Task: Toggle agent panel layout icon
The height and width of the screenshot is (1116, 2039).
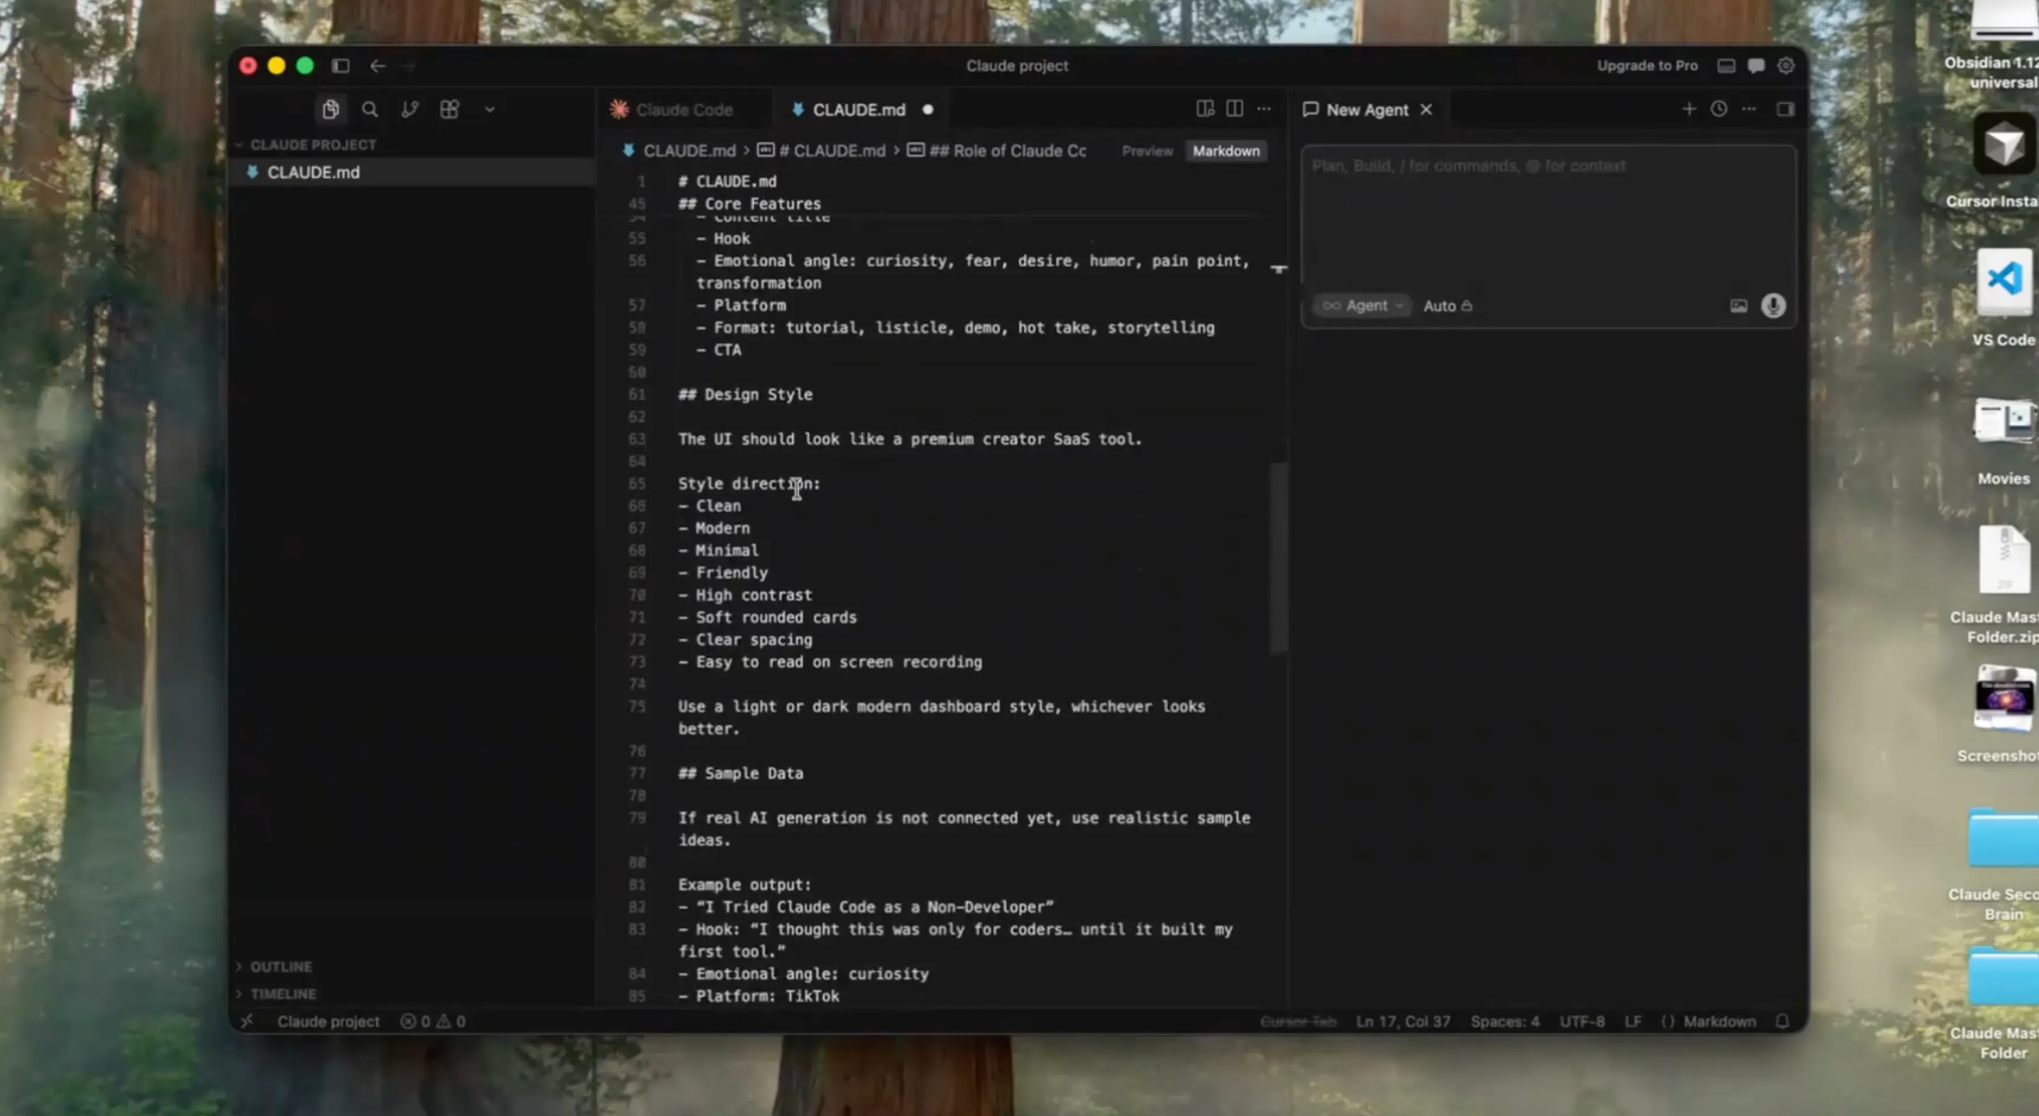Action: (x=1785, y=109)
